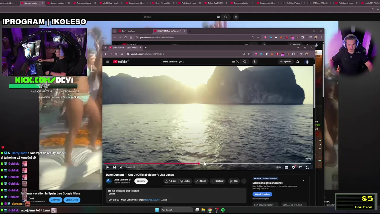
Task: Open YouTube hamburger guide menu
Action: [108, 62]
